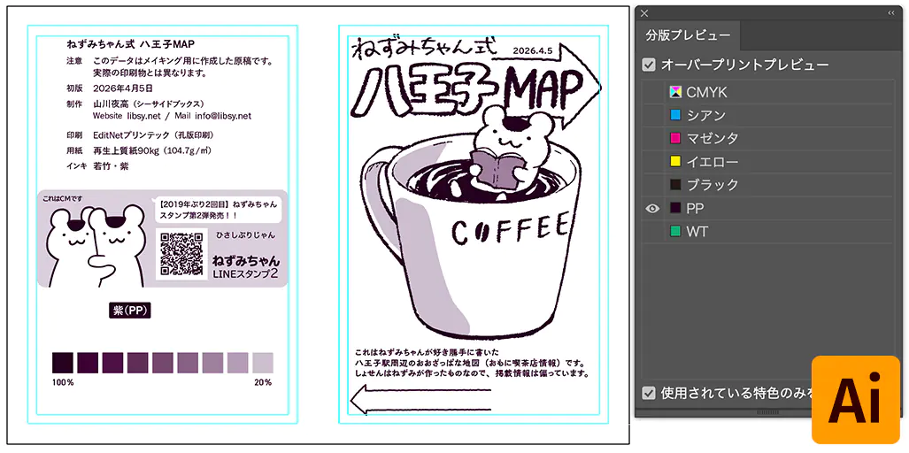Collapse the panel with the double-arrow
This screenshot has height=453, width=909.
pos(890,13)
